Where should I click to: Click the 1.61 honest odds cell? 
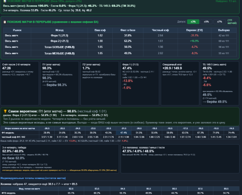point(160,41)
